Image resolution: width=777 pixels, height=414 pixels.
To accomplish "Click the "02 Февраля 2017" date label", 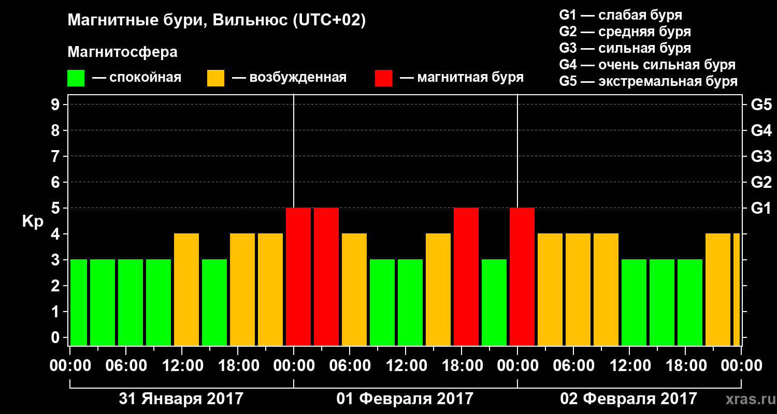I will pyautogui.click(x=629, y=399).
